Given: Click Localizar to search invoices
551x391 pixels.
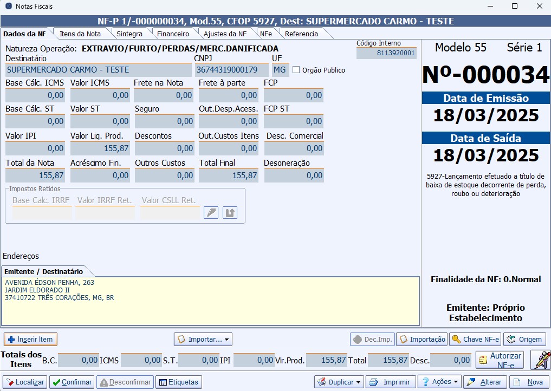Looking at the screenshot, I should [25, 382].
